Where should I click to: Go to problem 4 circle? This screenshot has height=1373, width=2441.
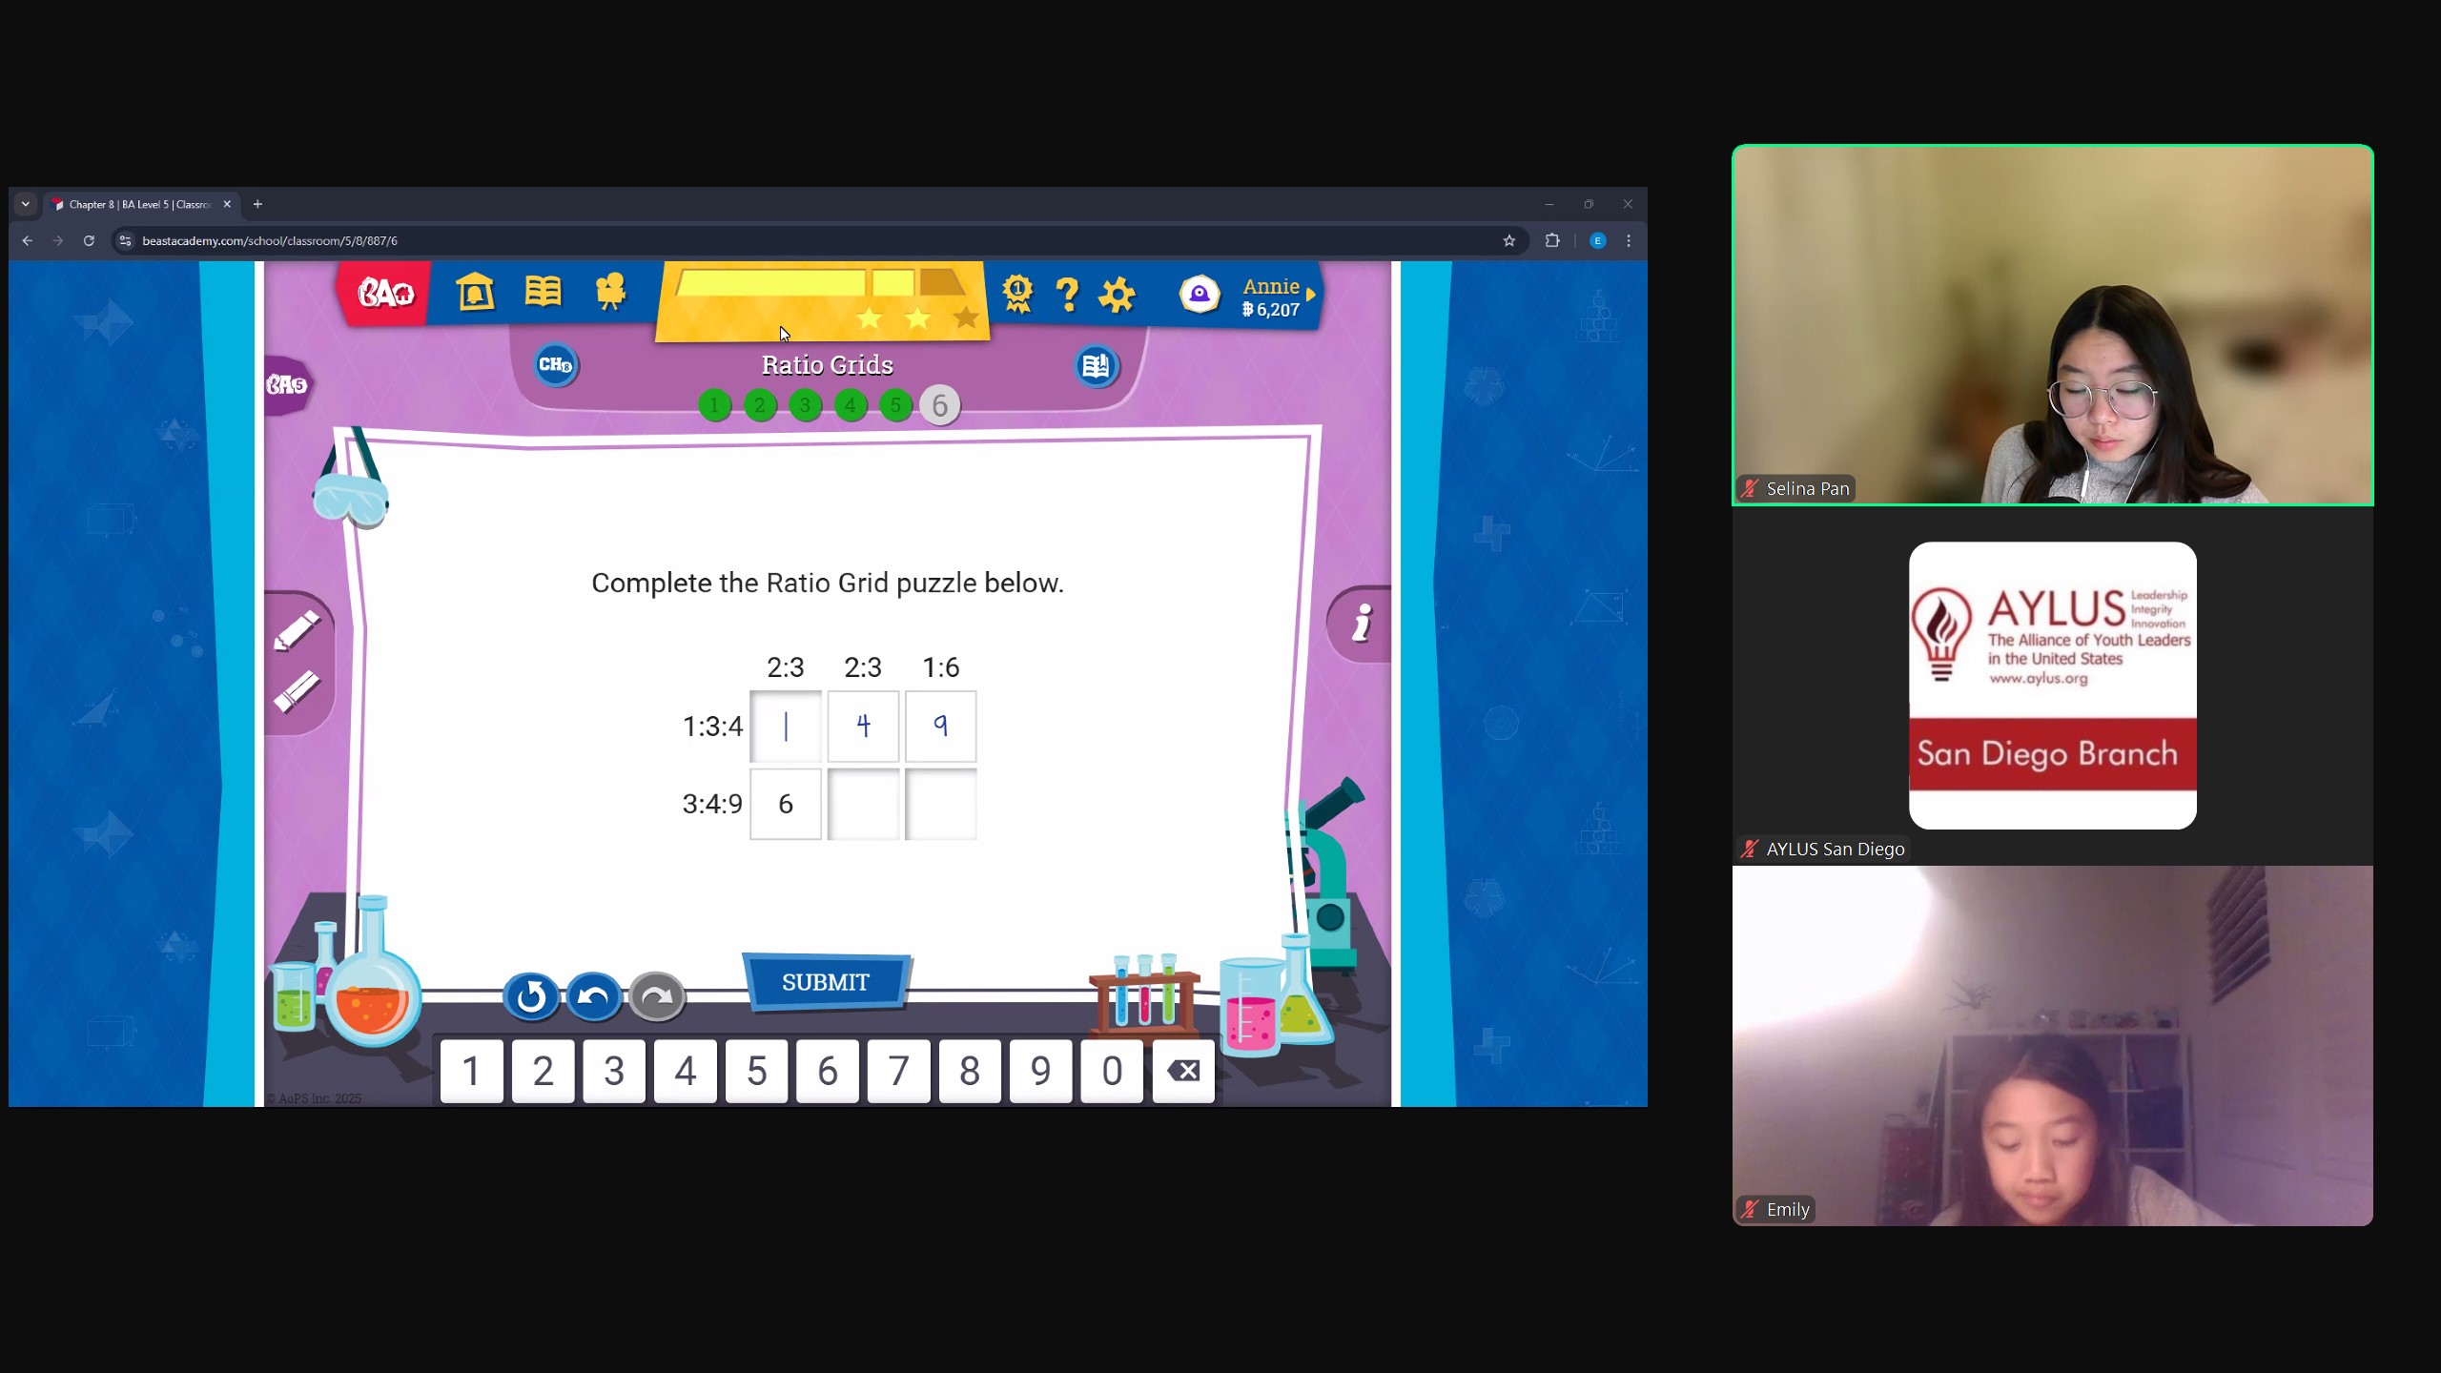pos(850,405)
